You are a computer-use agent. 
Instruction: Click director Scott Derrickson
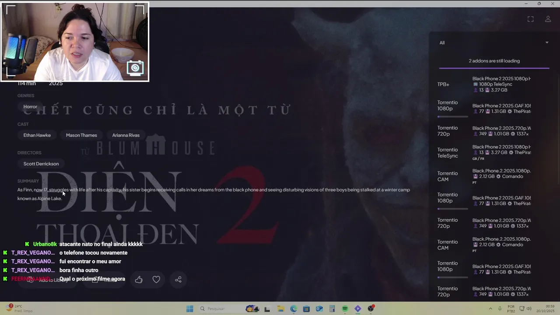point(41,164)
